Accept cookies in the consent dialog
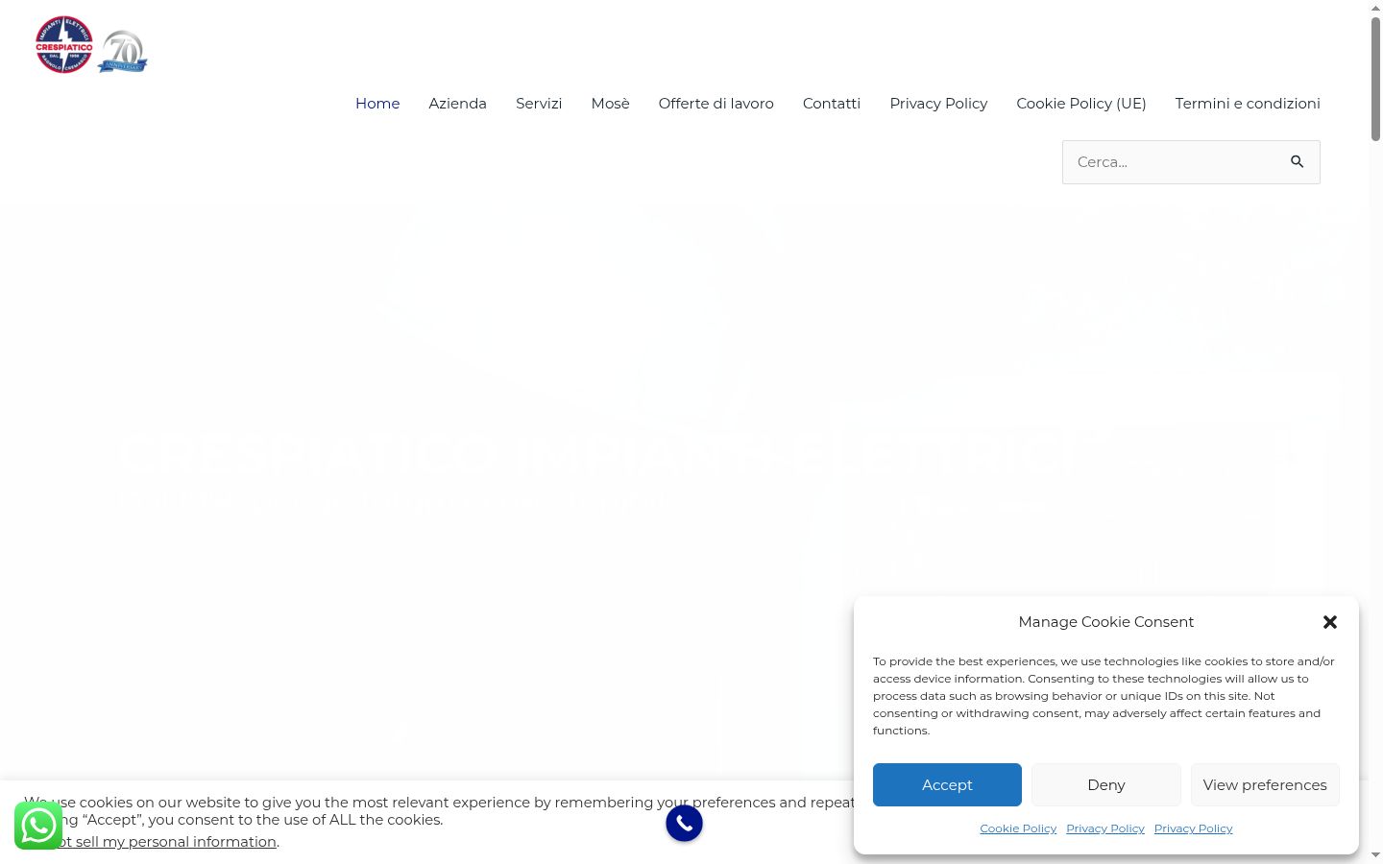Screen dimensions: 1383x864 click(x=947, y=784)
